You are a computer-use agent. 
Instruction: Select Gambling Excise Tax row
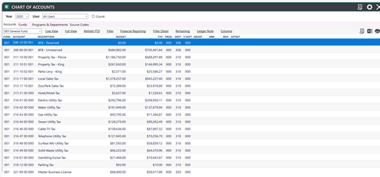click(x=191, y=158)
